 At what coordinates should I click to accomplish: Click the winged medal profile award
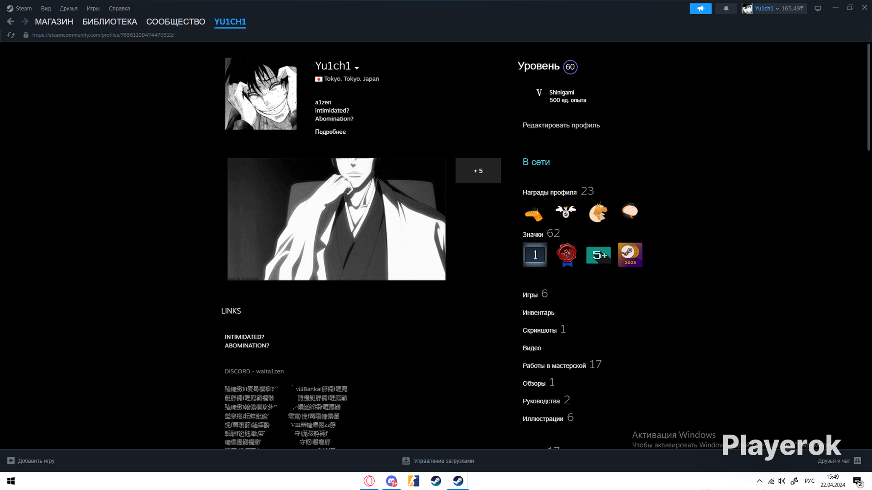(565, 212)
